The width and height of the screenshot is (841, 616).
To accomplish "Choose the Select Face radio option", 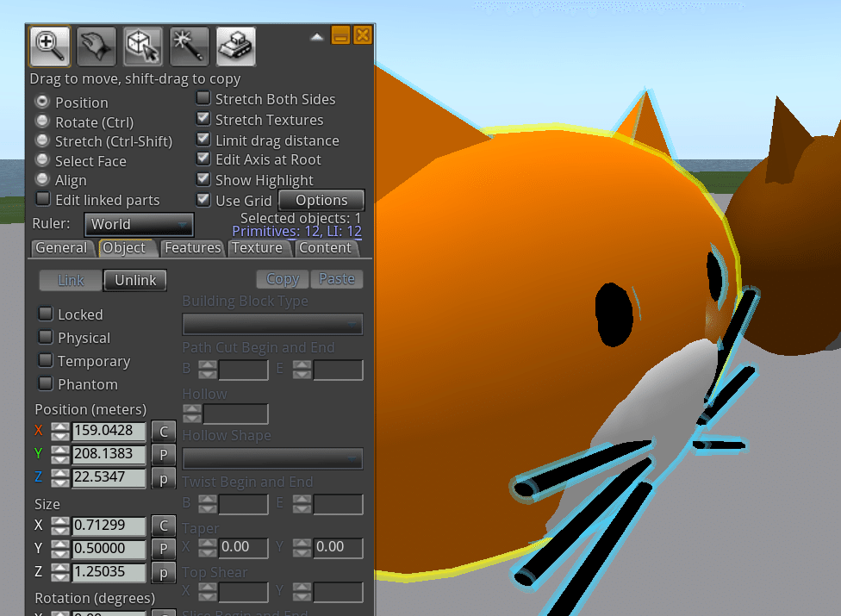I will click(x=42, y=159).
